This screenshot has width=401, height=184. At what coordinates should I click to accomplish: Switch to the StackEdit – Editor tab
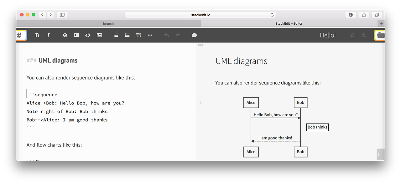click(289, 23)
